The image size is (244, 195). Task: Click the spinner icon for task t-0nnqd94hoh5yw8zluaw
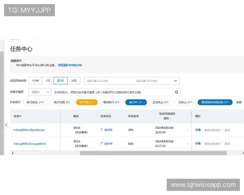[x=102, y=130]
